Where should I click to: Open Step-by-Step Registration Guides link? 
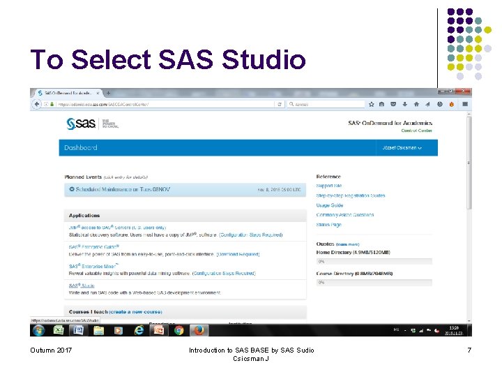pyautogui.click(x=351, y=195)
